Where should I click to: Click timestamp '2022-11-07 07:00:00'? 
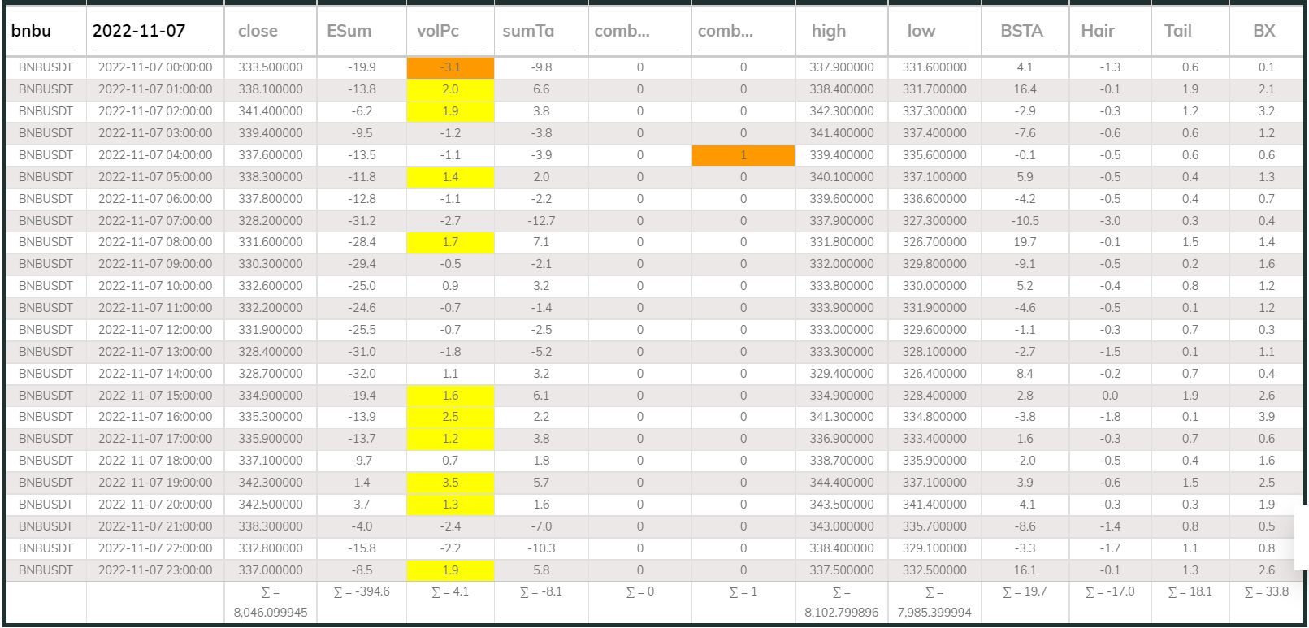tap(155, 221)
